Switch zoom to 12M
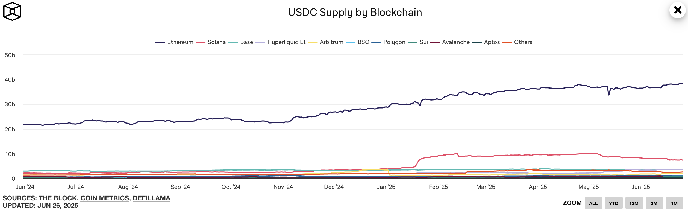Viewport: 688px width, 211px height. [x=634, y=203]
